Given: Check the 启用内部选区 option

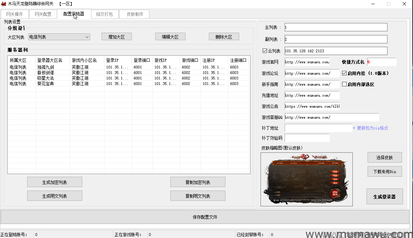Looking at the screenshot, I should (344, 84).
